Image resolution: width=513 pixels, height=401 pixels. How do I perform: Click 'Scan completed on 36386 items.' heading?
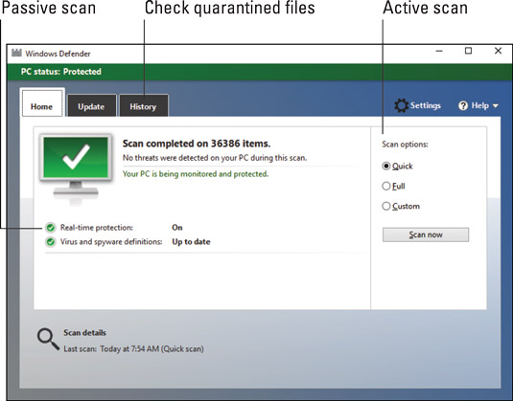point(197,144)
